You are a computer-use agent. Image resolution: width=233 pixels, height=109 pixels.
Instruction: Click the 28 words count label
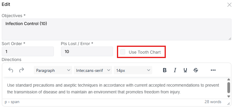point(213,102)
